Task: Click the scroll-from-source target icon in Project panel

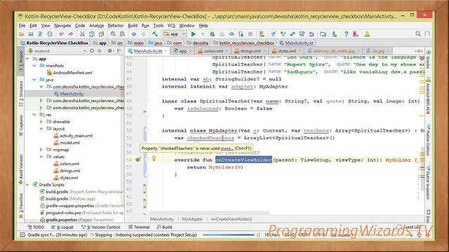Action: click(92, 51)
